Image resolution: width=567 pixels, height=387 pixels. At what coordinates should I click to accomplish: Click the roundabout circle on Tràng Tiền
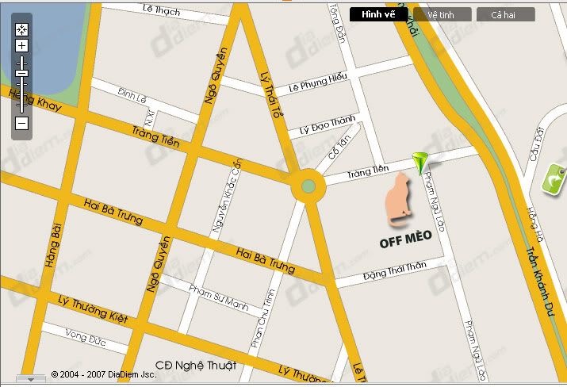point(308,186)
